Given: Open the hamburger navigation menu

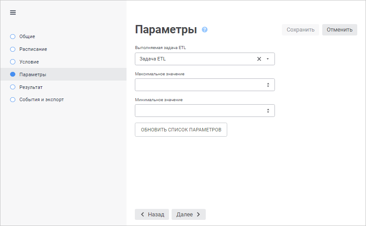Looking at the screenshot, I should tap(13, 12).
